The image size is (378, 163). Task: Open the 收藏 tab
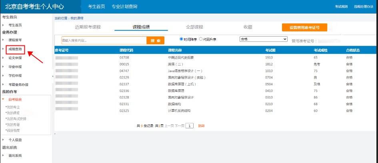point(248,27)
